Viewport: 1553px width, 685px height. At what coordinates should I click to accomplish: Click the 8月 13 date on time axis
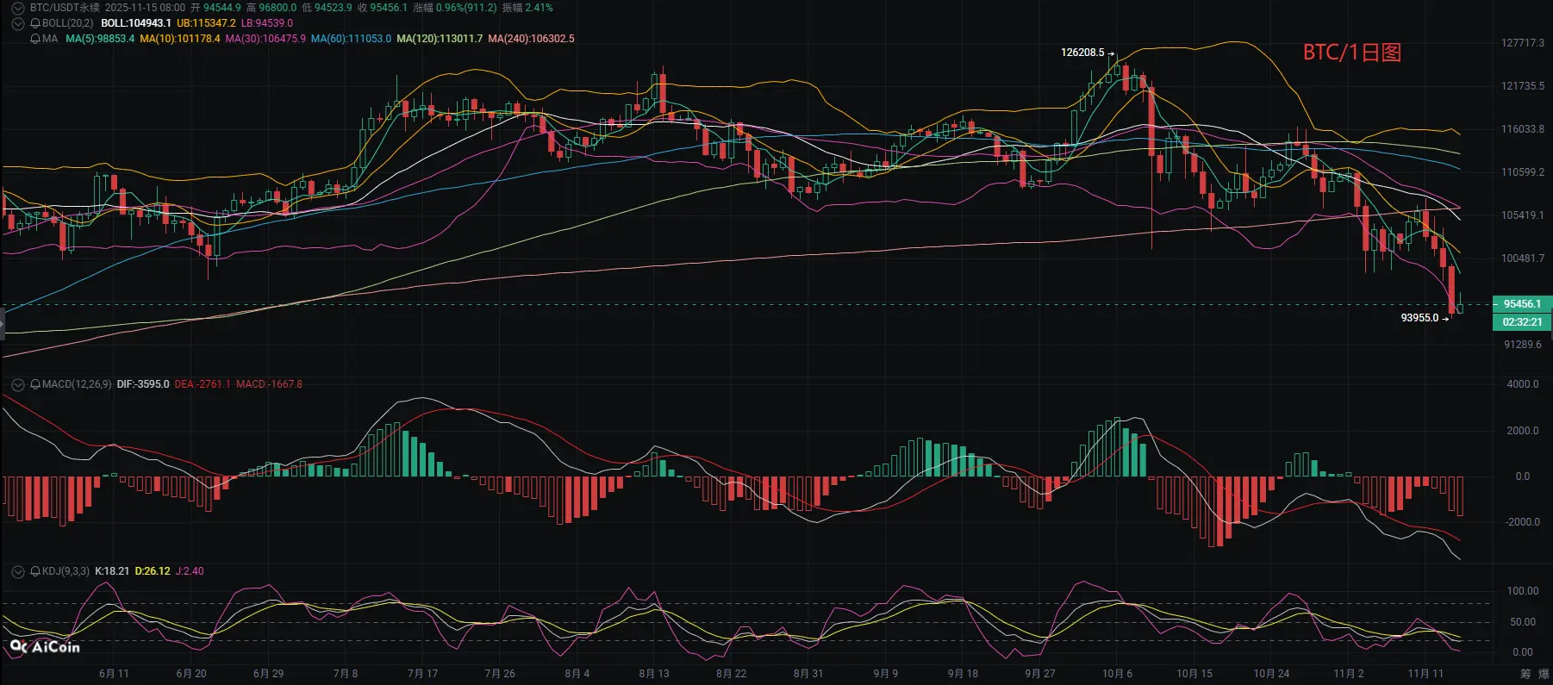[654, 674]
